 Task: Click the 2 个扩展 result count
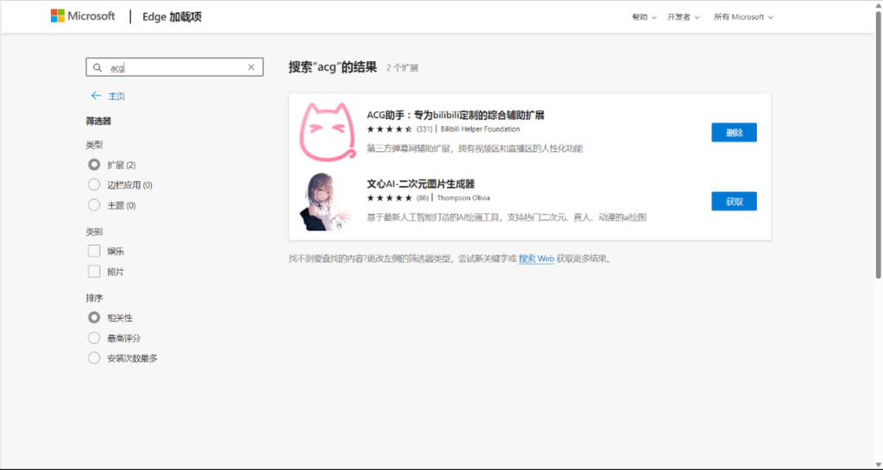[402, 68]
